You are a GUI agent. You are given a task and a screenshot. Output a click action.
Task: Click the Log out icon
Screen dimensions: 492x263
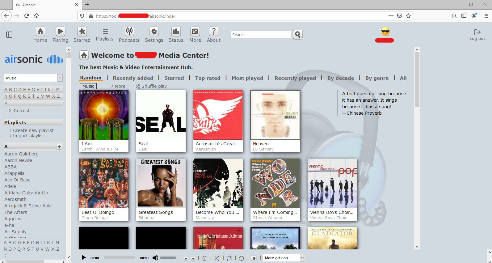tap(477, 32)
